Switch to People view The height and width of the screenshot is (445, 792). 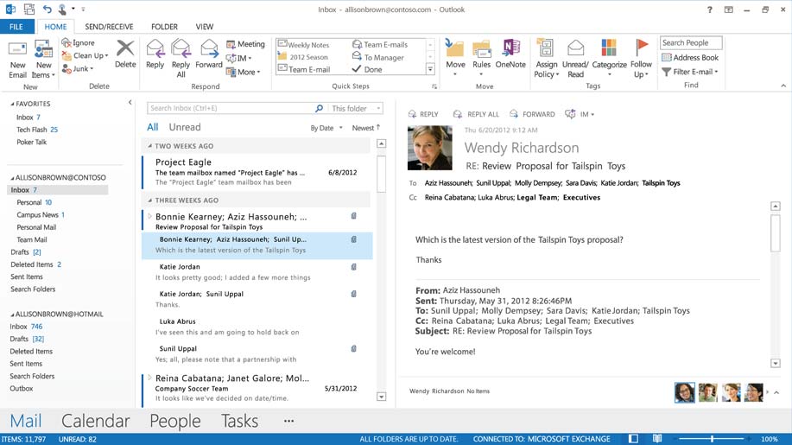[x=174, y=421]
